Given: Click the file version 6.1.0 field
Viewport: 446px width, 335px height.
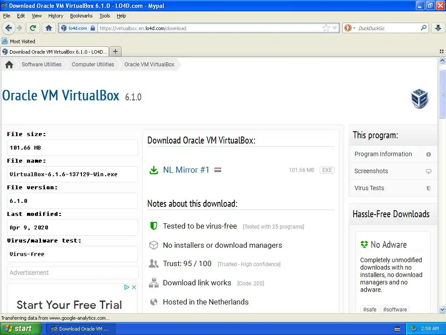Looking at the screenshot, I should point(72,201).
